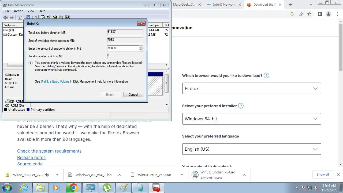The image size is (343, 193).
Task: Open the Action menu in Disk Management
Action: [18, 11]
